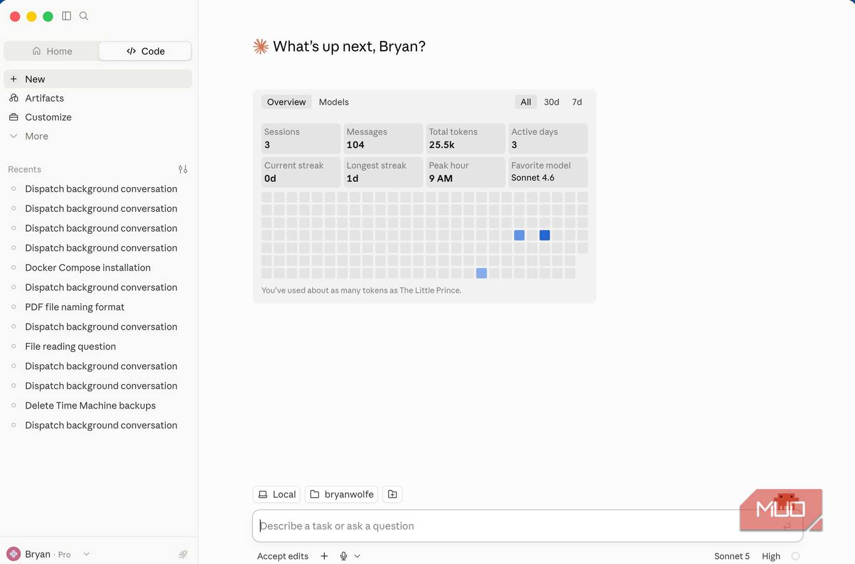Open Recents filter settings icon
Screen dimensions: 855x564
tap(183, 169)
